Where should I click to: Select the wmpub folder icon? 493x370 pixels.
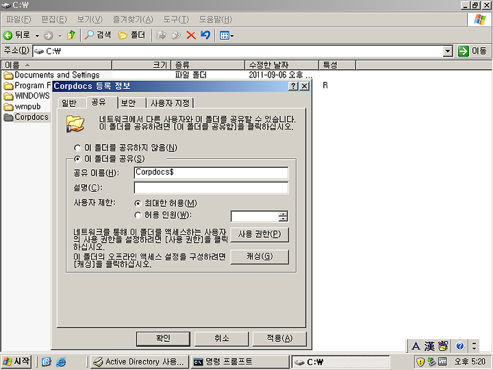pyautogui.click(x=8, y=107)
